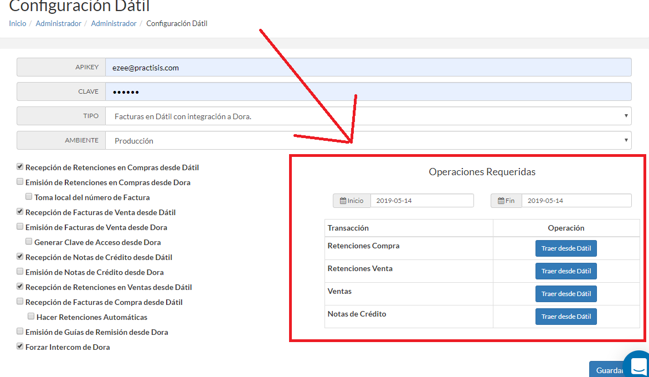Fetch Notas de Crédito from Dátil
This screenshot has width=649, height=377.
pos(565,317)
